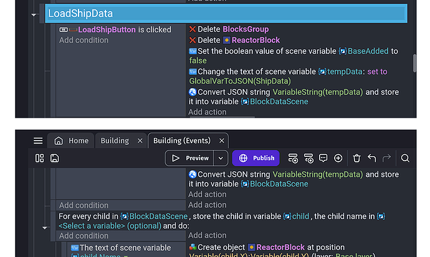This screenshot has width=430, height=257.
Task: Collapse the For every child event
Action: (x=44, y=227)
